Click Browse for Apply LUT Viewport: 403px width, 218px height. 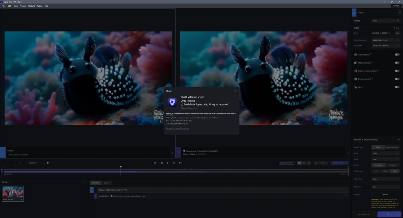(x=386, y=194)
